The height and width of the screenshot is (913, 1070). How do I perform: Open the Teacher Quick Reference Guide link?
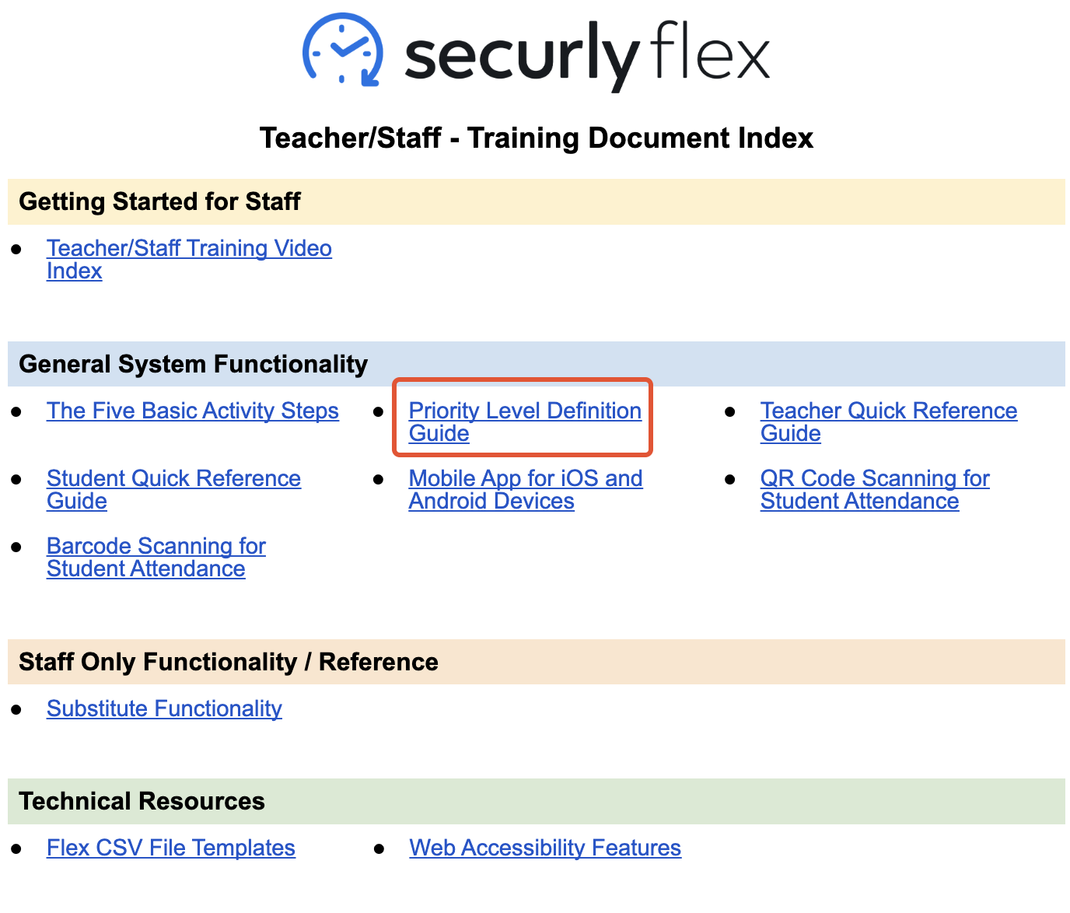(x=889, y=422)
